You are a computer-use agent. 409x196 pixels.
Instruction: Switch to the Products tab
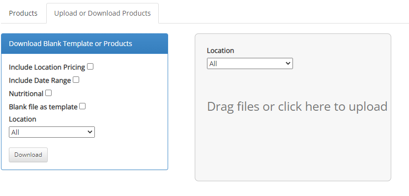(x=23, y=13)
